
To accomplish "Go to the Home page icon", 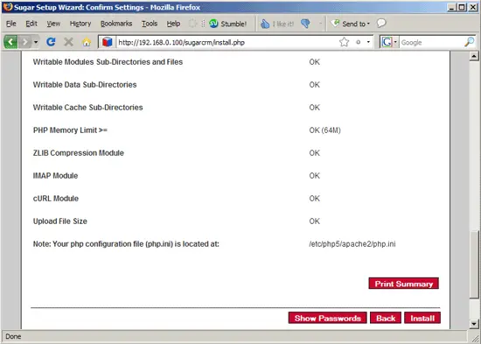I will [87, 42].
